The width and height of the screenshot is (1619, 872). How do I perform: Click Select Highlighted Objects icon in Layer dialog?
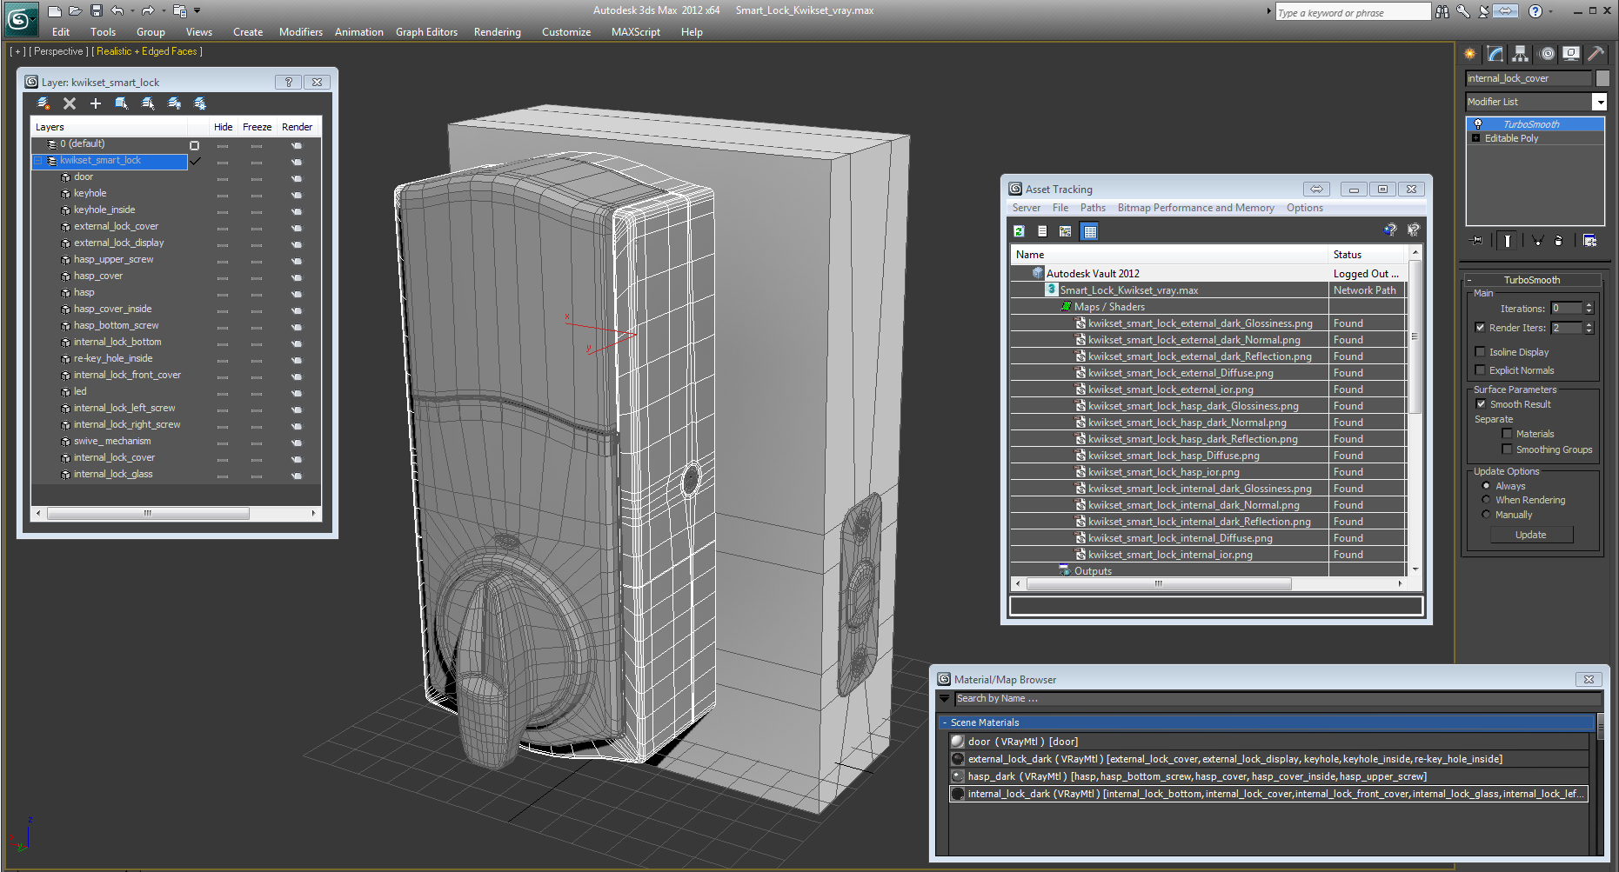coord(122,103)
